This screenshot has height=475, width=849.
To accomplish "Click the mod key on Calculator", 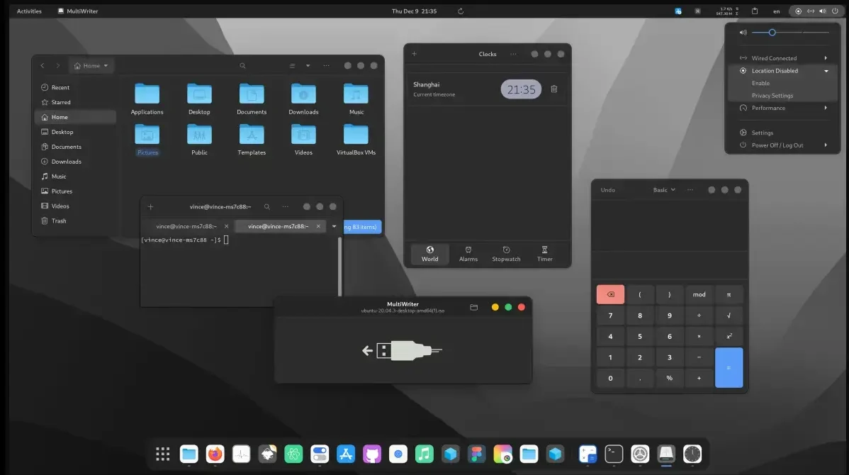I will click(x=699, y=294).
